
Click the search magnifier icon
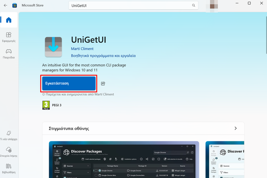[194, 5]
